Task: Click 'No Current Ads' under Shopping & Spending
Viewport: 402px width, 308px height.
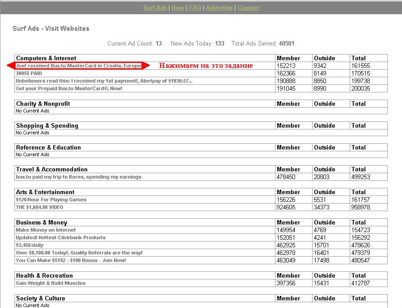Action: click(33, 133)
